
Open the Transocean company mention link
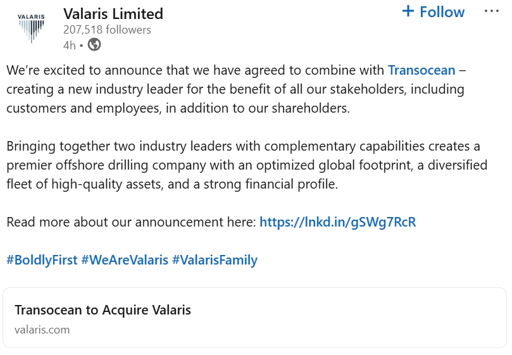click(x=421, y=70)
